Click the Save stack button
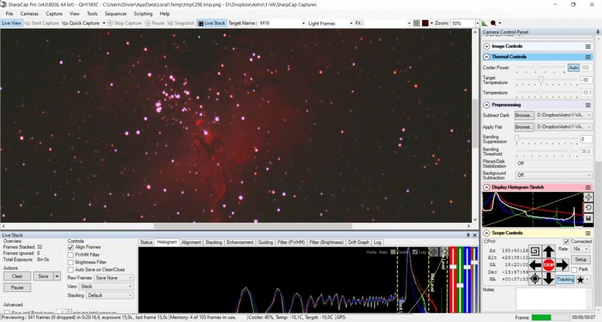This screenshot has width=602, height=322. 43,276
